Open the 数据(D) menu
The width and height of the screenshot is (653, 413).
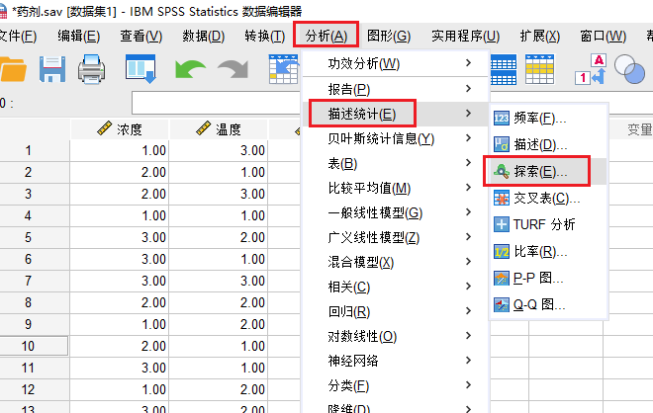[x=203, y=37]
